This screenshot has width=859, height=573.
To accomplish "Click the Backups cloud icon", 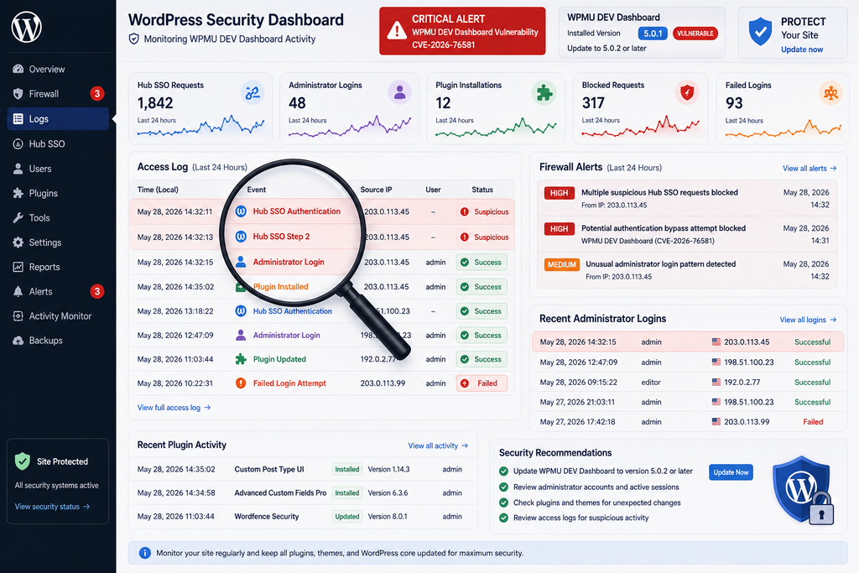I will pos(18,340).
